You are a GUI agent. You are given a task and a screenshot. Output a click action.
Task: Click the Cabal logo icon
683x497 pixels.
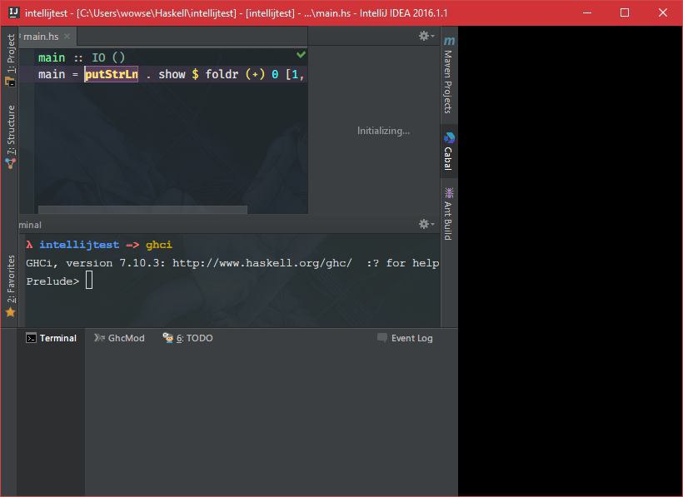[x=449, y=138]
